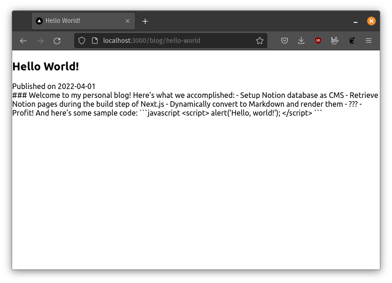392x283 pixels.
Task: Click the alert('Hello, world!') code text
Action: [246, 113]
